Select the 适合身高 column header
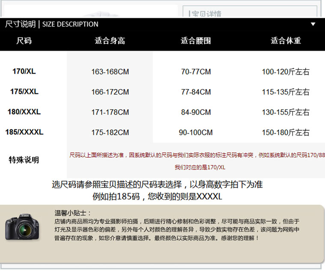 click(x=110, y=41)
